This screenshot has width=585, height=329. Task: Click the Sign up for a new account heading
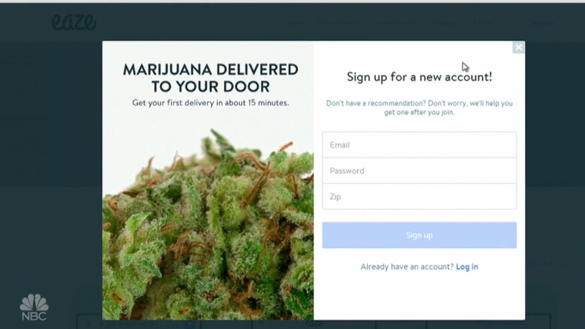point(420,77)
